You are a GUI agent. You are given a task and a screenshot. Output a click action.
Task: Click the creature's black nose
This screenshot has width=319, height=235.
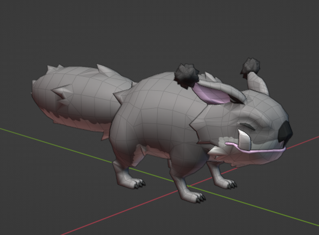[x=285, y=132]
